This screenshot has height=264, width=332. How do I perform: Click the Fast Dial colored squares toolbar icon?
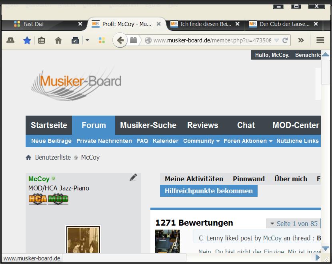102,40
